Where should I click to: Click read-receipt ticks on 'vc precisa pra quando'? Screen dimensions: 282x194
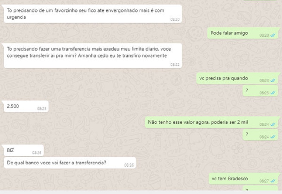coord(273,81)
